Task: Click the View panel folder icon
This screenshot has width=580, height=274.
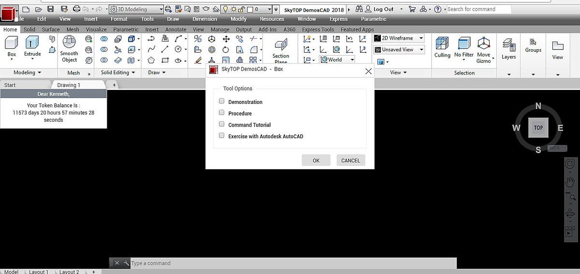Action: (558, 46)
